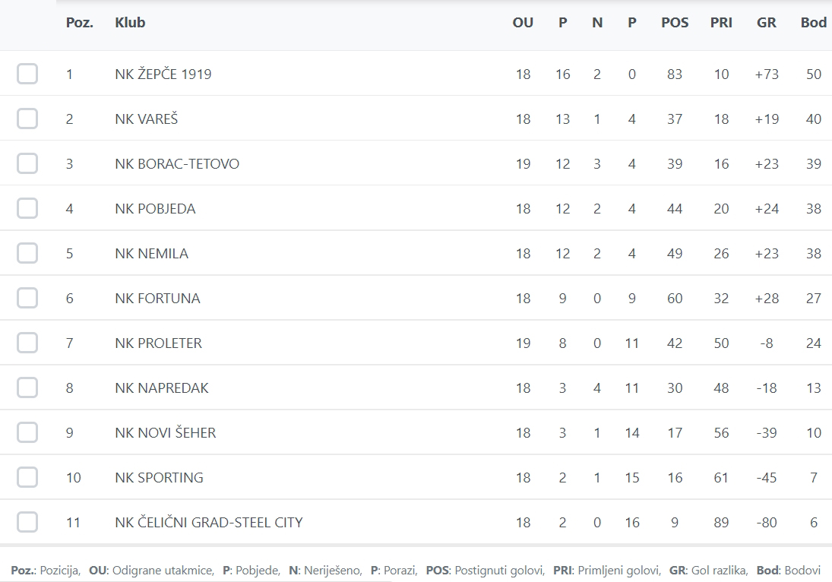The image size is (832, 582).
Task: Click the POS column header
Action: (x=675, y=23)
